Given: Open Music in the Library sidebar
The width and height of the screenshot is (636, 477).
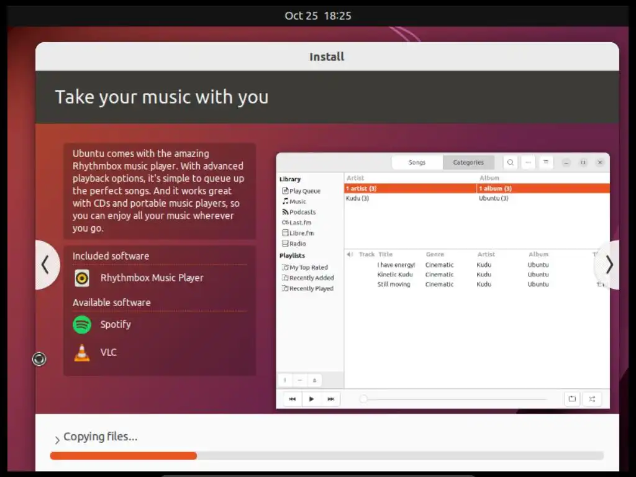Looking at the screenshot, I should (x=294, y=202).
